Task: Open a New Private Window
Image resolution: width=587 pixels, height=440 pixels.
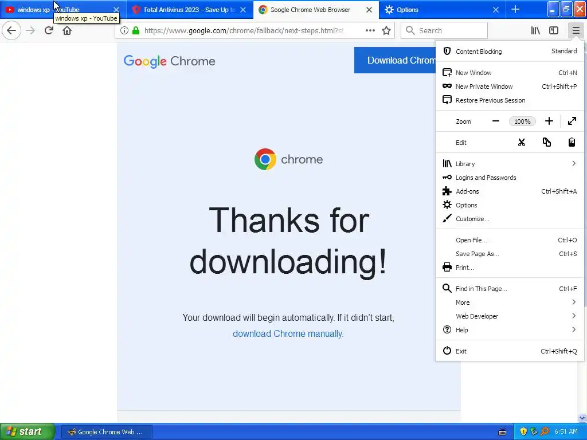Action: pos(509,87)
